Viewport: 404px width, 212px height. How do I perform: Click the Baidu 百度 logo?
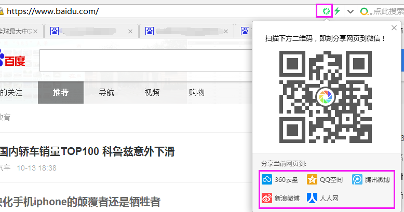[x=12, y=59]
